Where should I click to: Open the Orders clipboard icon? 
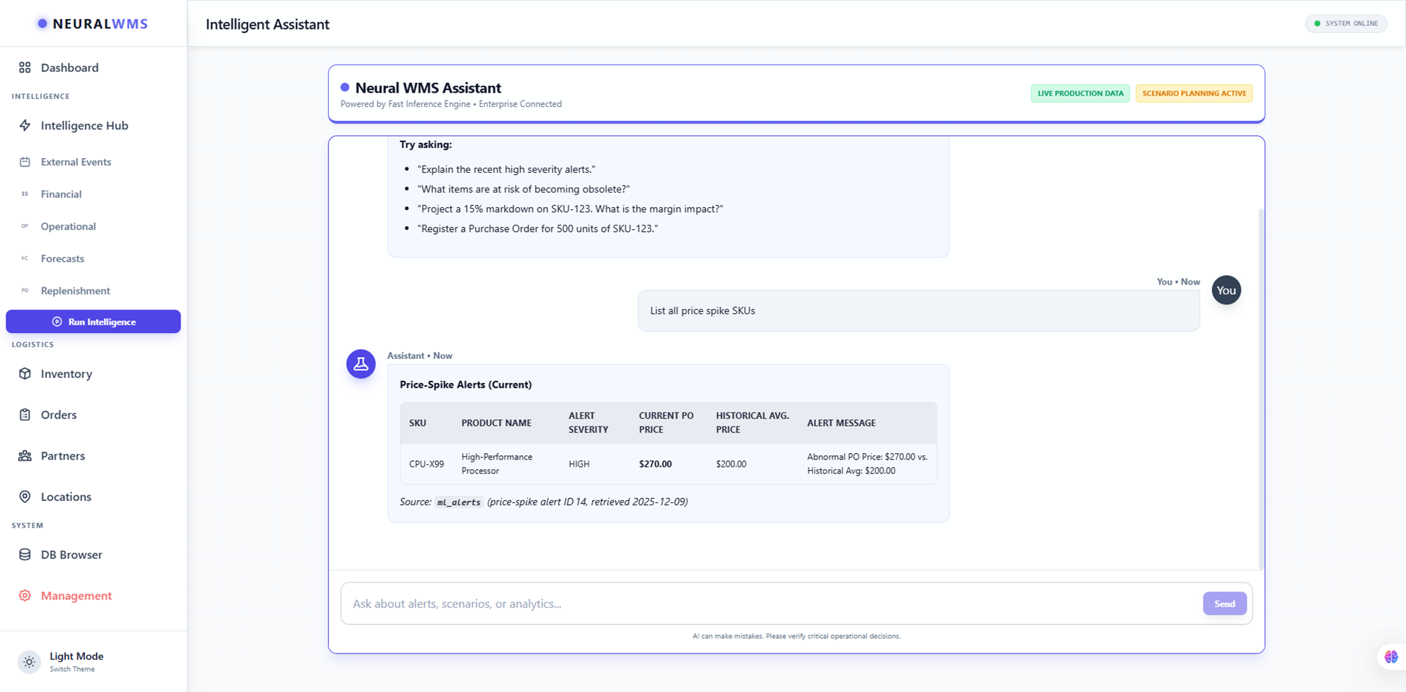25,414
